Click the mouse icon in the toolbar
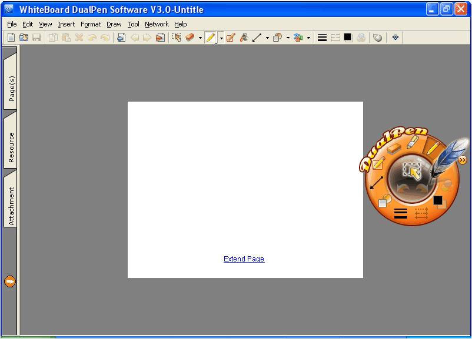This screenshot has height=339, width=472. click(377, 38)
